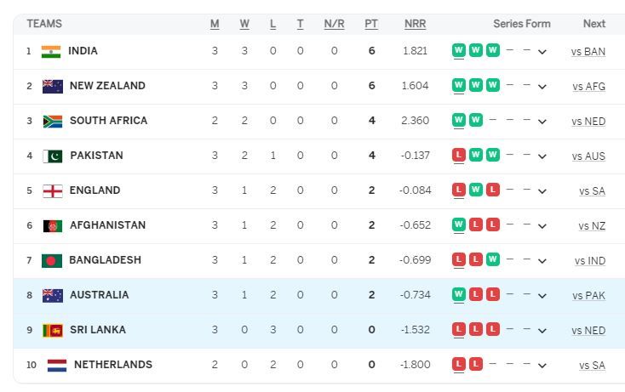Click the Bangladesh flag icon
The width and height of the screenshot is (625, 392).
[x=52, y=260]
